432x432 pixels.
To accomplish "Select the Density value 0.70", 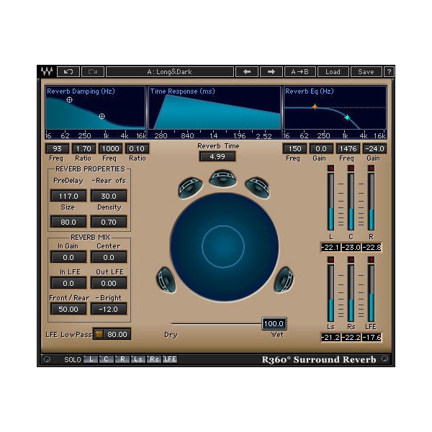I will coord(109,222).
